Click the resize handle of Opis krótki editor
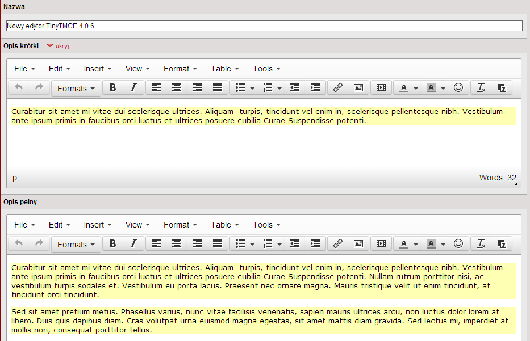530x341 pixels. (x=517, y=184)
